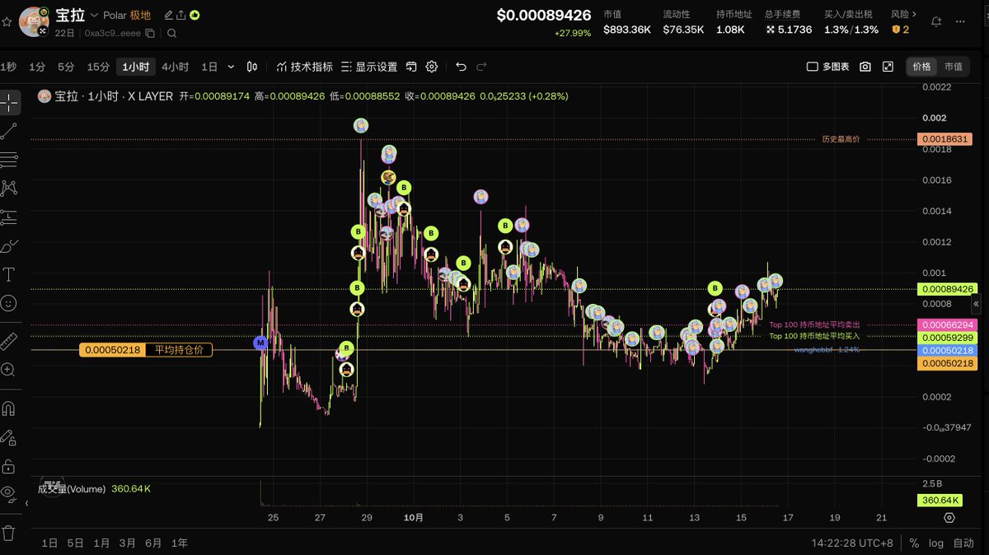Expand the chart to fullscreen
The width and height of the screenshot is (989, 555).
[x=888, y=67]
